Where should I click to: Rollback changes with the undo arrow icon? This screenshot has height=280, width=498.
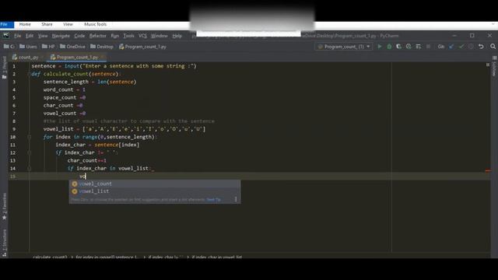coord(481,47)
